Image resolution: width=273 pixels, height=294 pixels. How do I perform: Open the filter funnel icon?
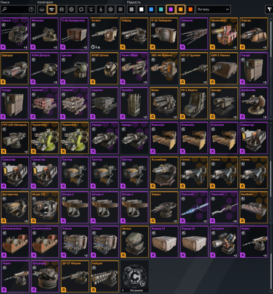click(269, 9)
